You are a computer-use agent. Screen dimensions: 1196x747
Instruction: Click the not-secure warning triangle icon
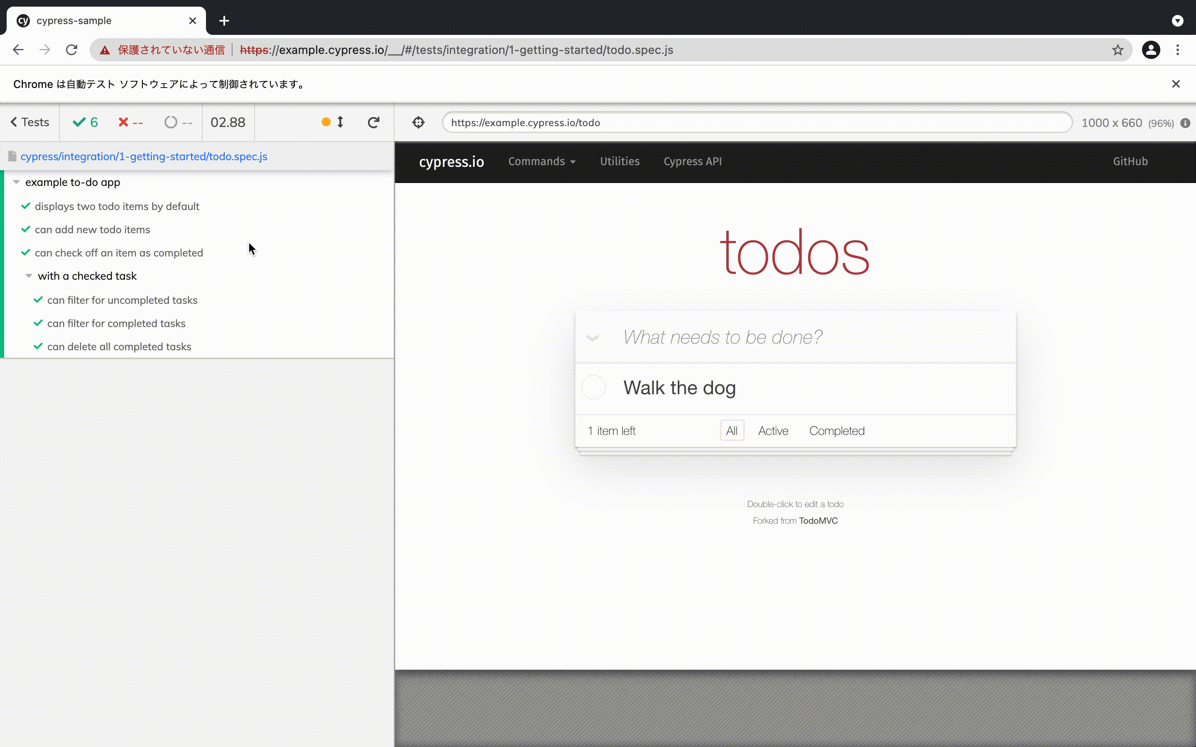click(x=105, y=50)
